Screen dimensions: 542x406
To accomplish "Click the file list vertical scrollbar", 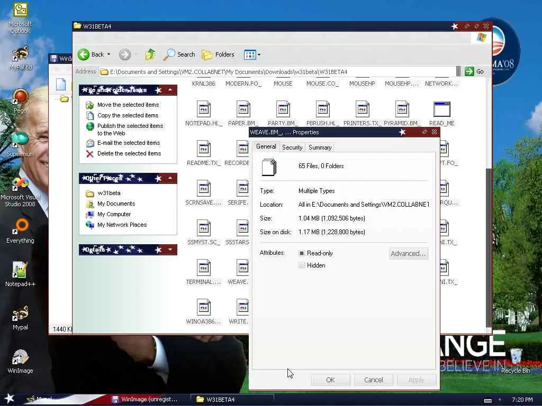I will 489,247.
